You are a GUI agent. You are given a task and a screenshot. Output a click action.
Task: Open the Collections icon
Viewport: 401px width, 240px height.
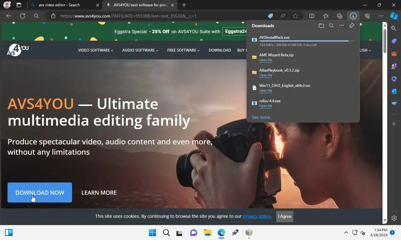(x=340, y=16)
